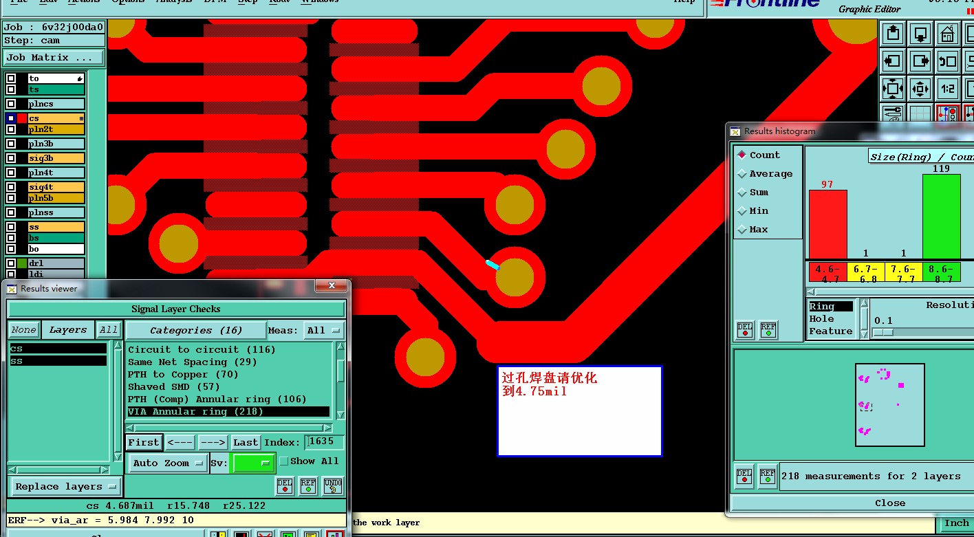This screenshot has height=537, width=974.
Task: Click the Index input field
Action: pyautogui.click(x=325, y=442)
